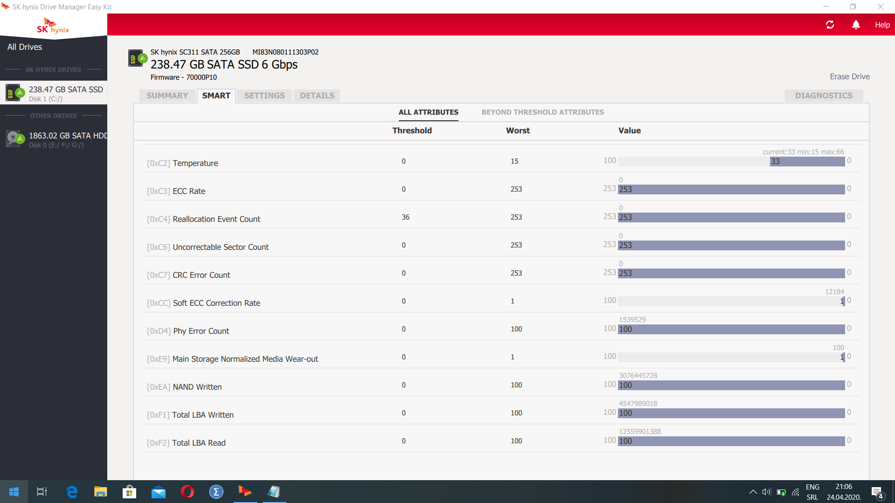Image resolution: width=895 pixels, height=503 pixels.
Task: Select Total LBA Written attribute
Action: pyautogui.click(x=501, y=411)
